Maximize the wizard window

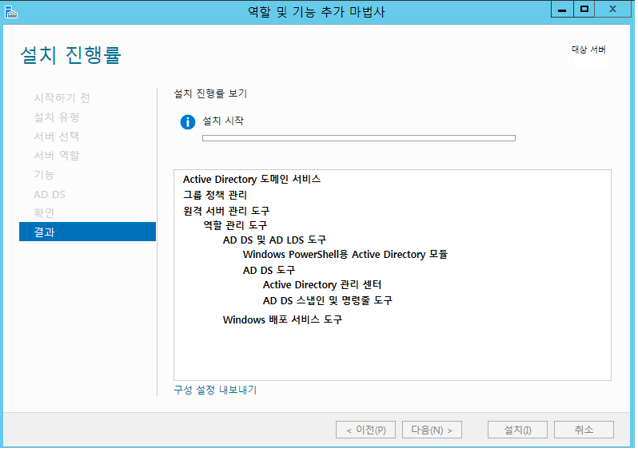coord(584,9)
